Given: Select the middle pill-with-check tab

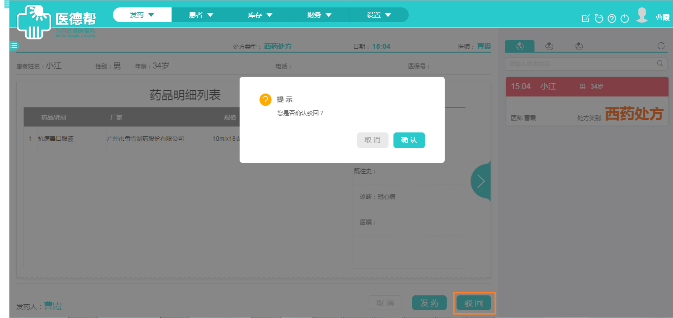Looking at the screenshot, I should click(549, 46).
